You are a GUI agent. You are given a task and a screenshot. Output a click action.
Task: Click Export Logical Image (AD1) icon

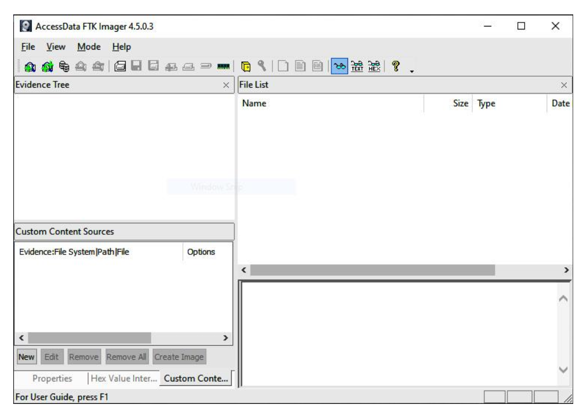tap(153, 66)
